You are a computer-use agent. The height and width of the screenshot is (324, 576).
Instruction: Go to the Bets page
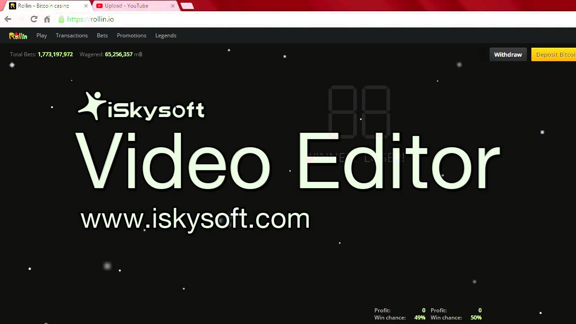click(102, 36)
